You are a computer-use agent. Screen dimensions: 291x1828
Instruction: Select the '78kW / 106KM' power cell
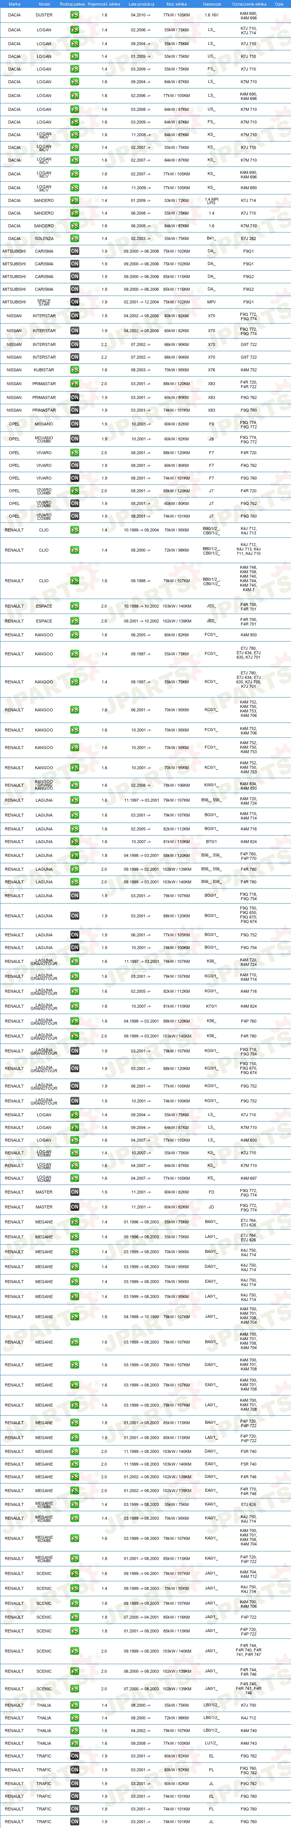coord(176,786)
